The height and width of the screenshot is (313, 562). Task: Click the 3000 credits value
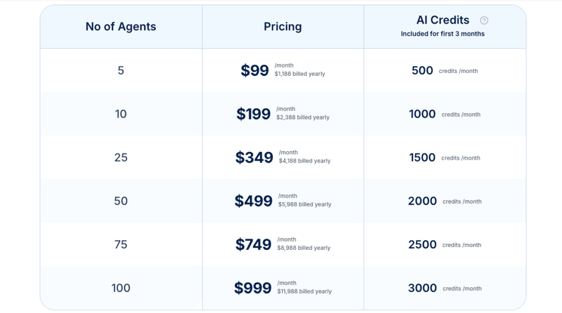422,288
